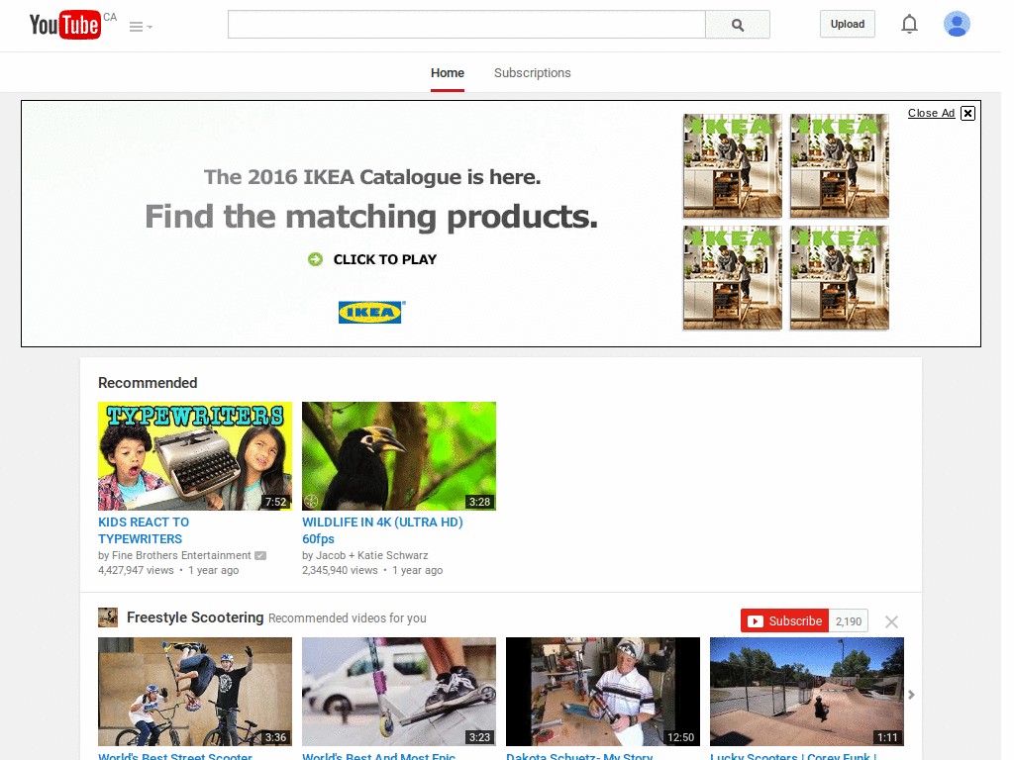
Task: Open KIDS REACT TO TYPEWRITERS title link
Action: (x=144, y=530)
